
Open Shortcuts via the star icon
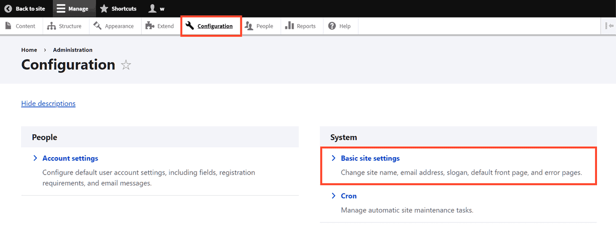coord(104,9)
